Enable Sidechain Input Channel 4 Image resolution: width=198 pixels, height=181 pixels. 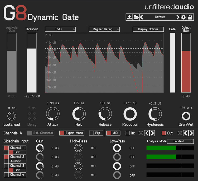click(x=15, y=175)
